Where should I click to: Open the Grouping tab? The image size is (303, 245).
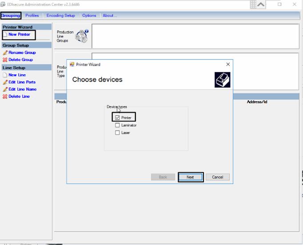[x=11, y=16]
